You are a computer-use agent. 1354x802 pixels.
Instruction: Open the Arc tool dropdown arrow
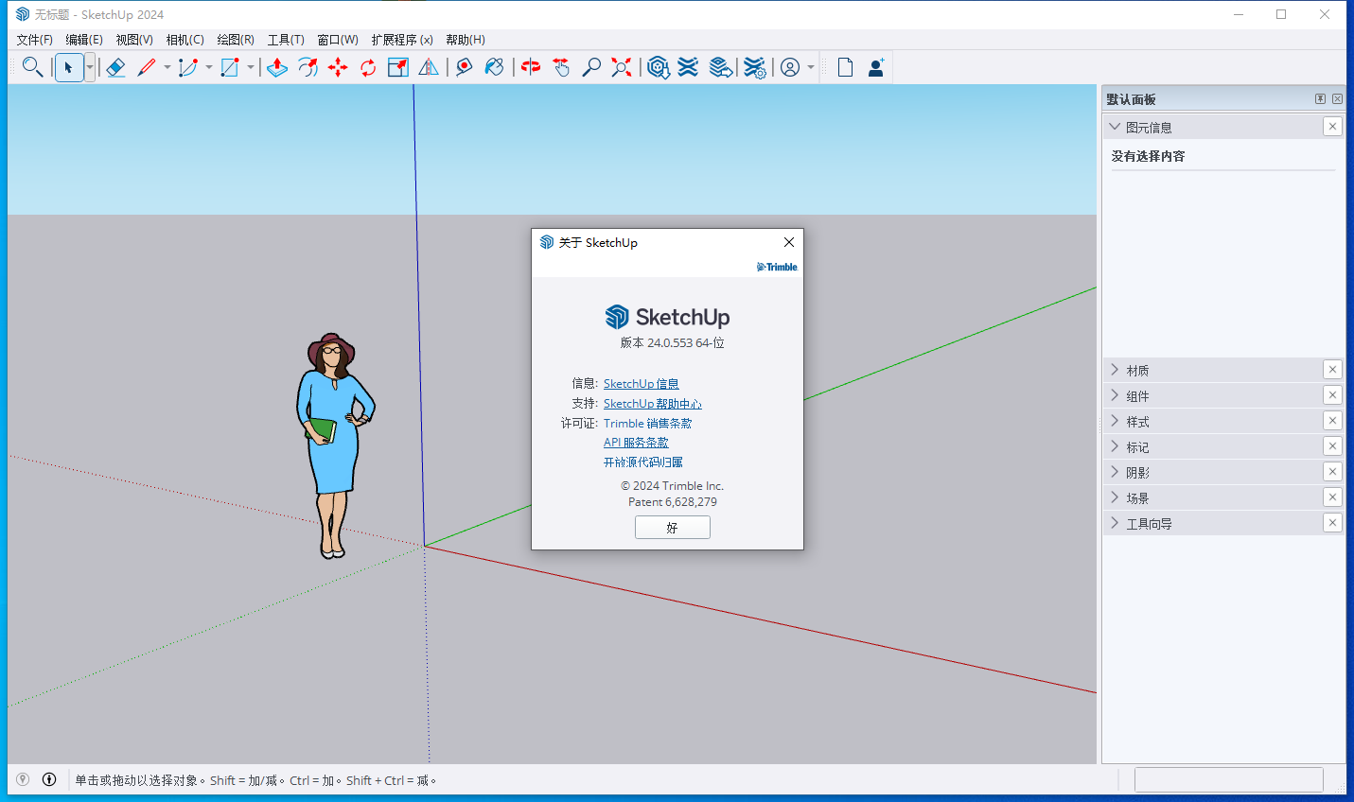point(209,67)
